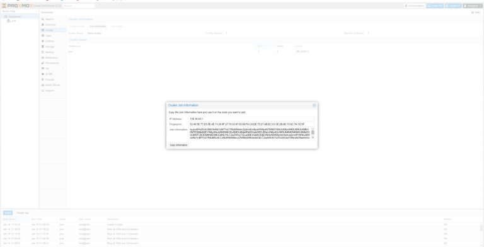The image size is (484, 247).
Task: Open the Backup icon in side menu
Action: tap(43, 52)
